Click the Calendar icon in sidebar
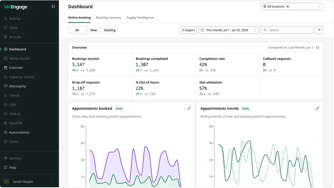 (5, 68)
